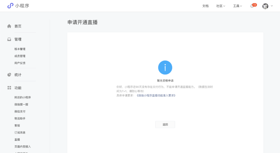
Task: Click the 小程序 brand text
Action: click(x=22, y=6)
